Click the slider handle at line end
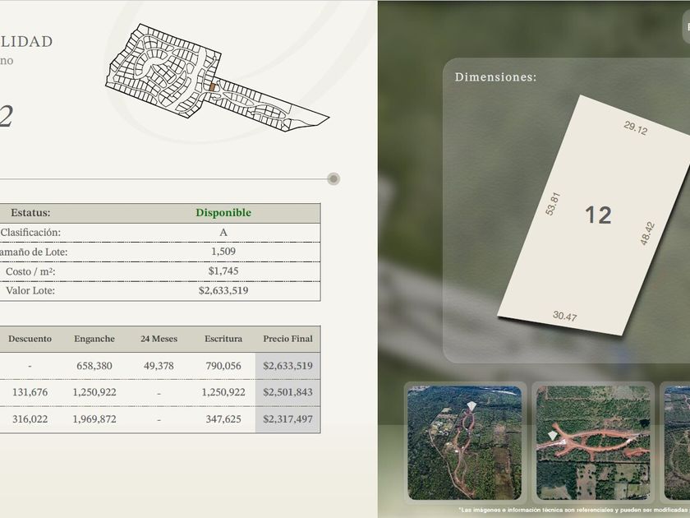Screen dimensions: 690x518 [333, 179]
